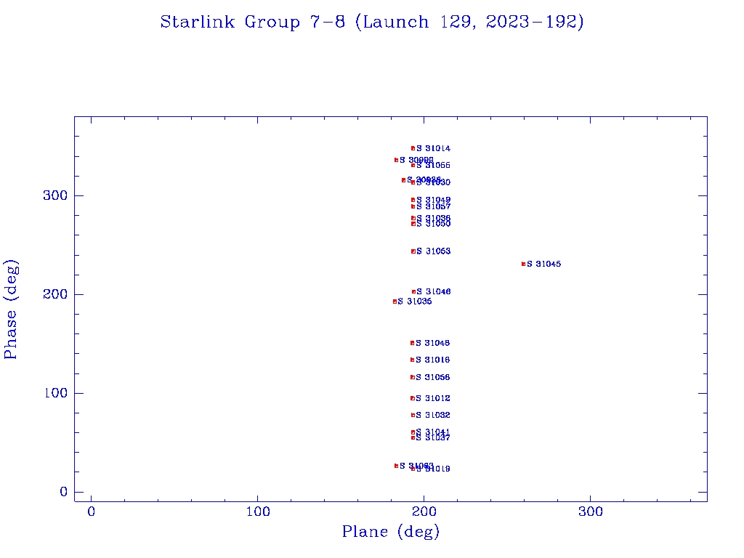Select the satellite label S 31032

433,415
